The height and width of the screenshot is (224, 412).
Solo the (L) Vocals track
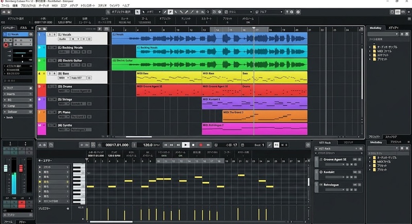click(x=50, y=34)
